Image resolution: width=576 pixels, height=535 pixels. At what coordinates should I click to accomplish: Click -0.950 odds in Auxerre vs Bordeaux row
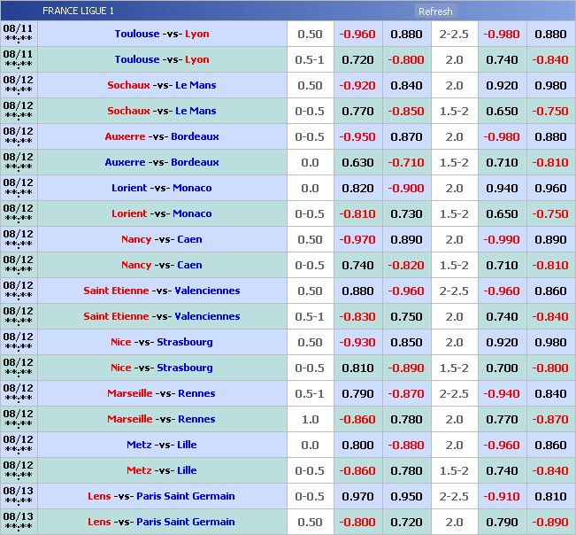357,137
